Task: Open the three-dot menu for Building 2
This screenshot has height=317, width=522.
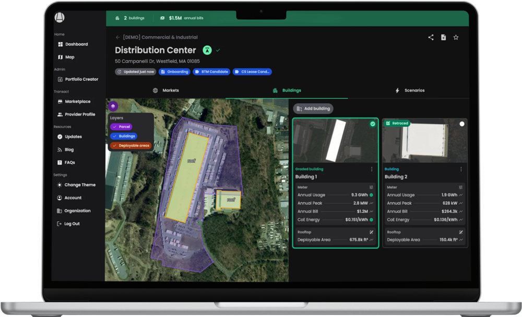Action: [x=461, y=169]
